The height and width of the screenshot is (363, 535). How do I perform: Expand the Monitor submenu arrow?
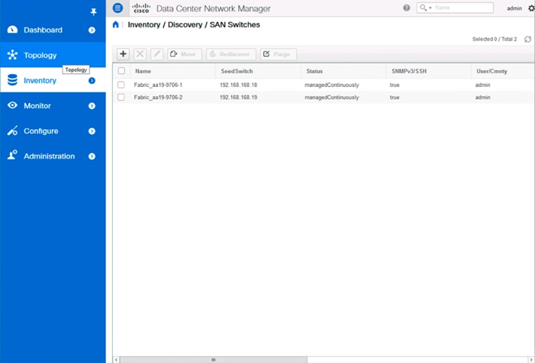[92, 106]
